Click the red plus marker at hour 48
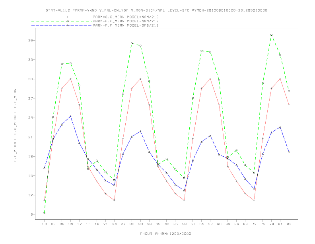Image resolution: width=315 pixels, height=244 pixels. [x=184, y=200]
